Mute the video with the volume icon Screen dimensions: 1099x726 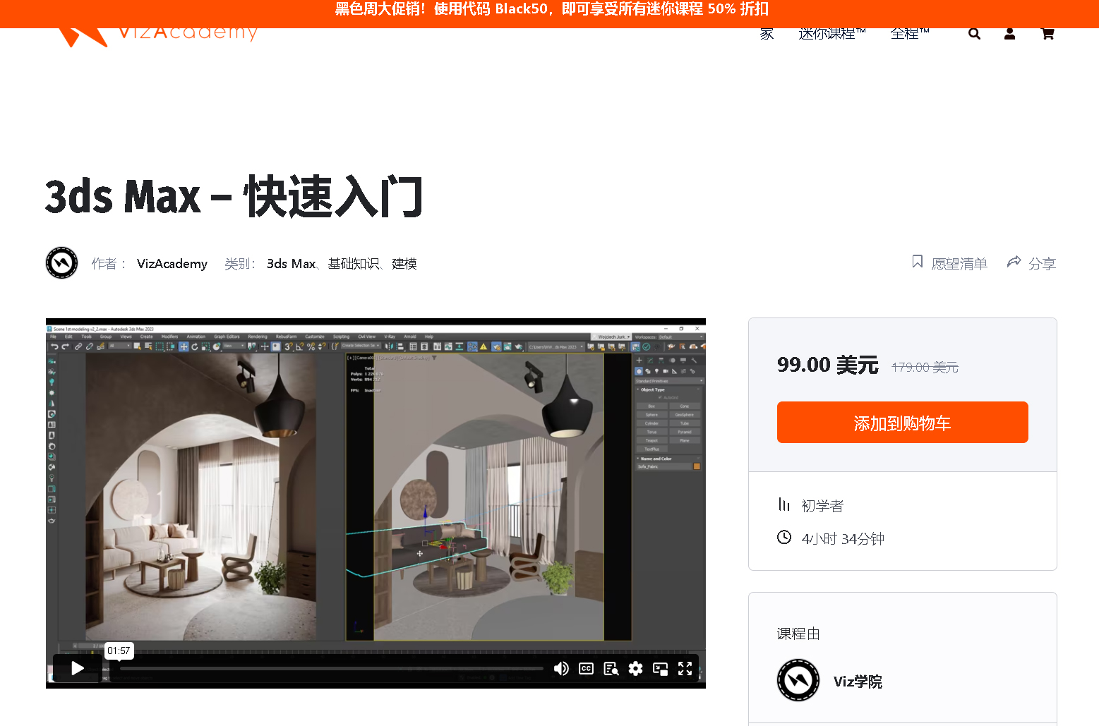(561, 668)
